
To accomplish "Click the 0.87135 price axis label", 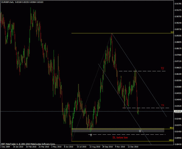I will pyautogui.click(x=178, y=61).
